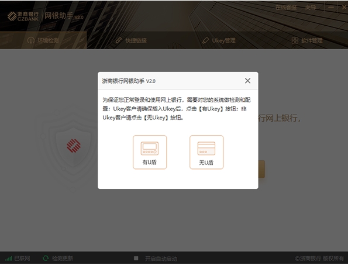Switch to the 环境检测 tab
348x265 pixels.
43,40
